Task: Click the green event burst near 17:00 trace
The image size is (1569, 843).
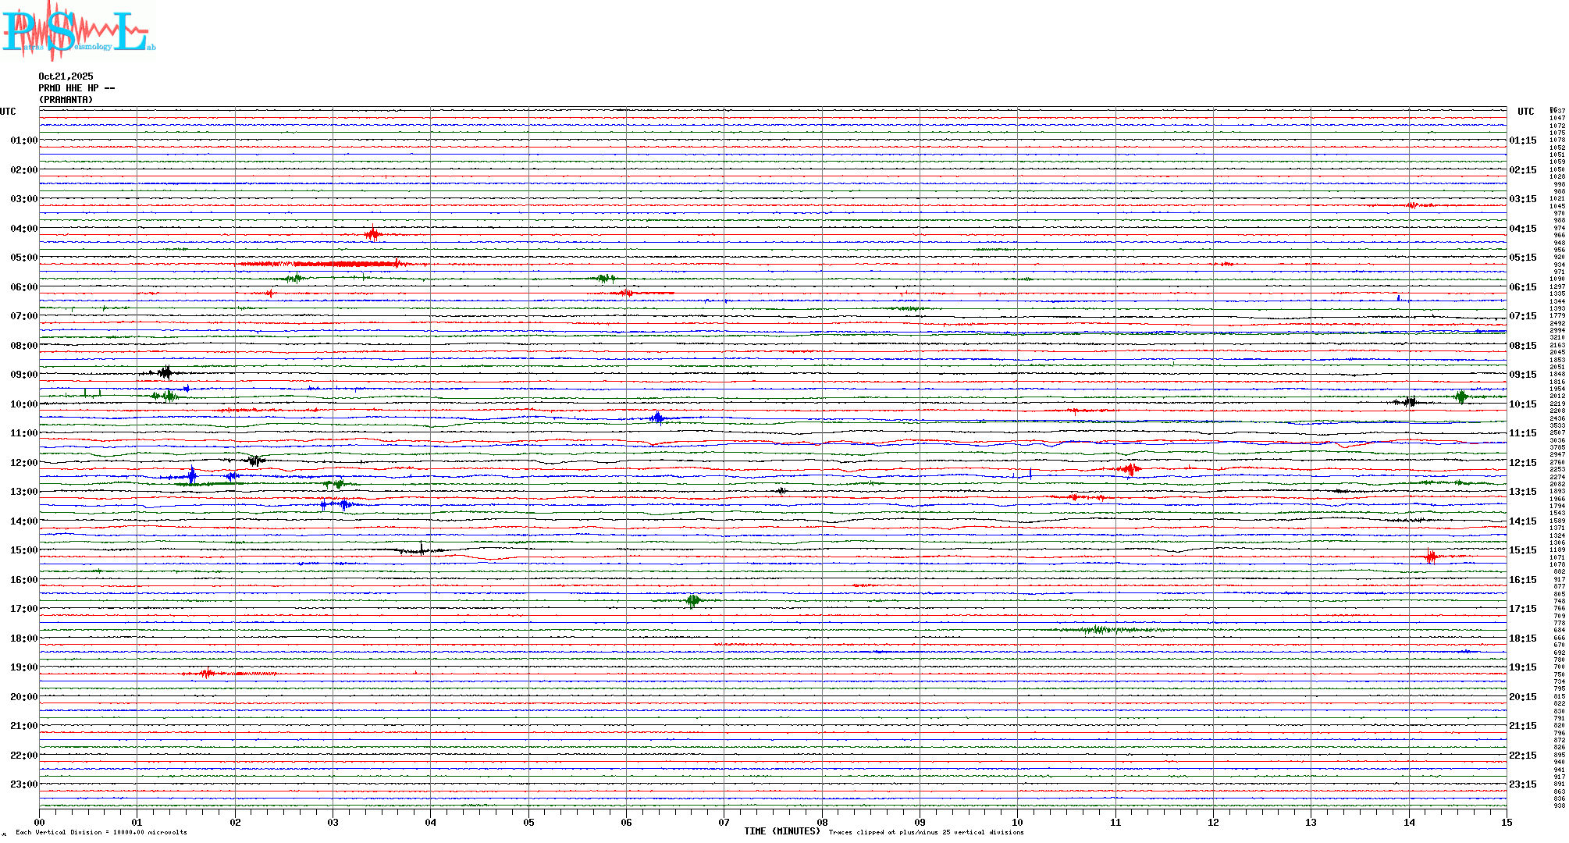Action: click(692, 600)
